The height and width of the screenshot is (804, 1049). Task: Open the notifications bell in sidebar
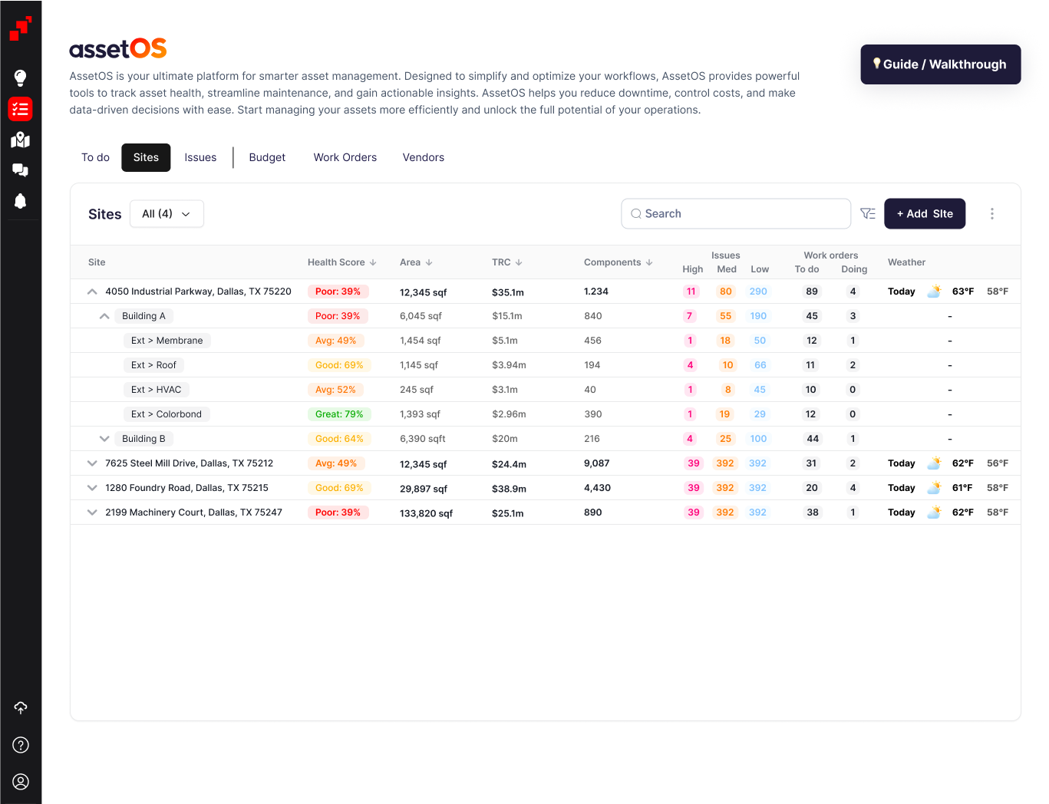point(21,201)
